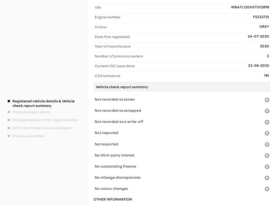Click the Vehicle check report summary header

point(122,87)
